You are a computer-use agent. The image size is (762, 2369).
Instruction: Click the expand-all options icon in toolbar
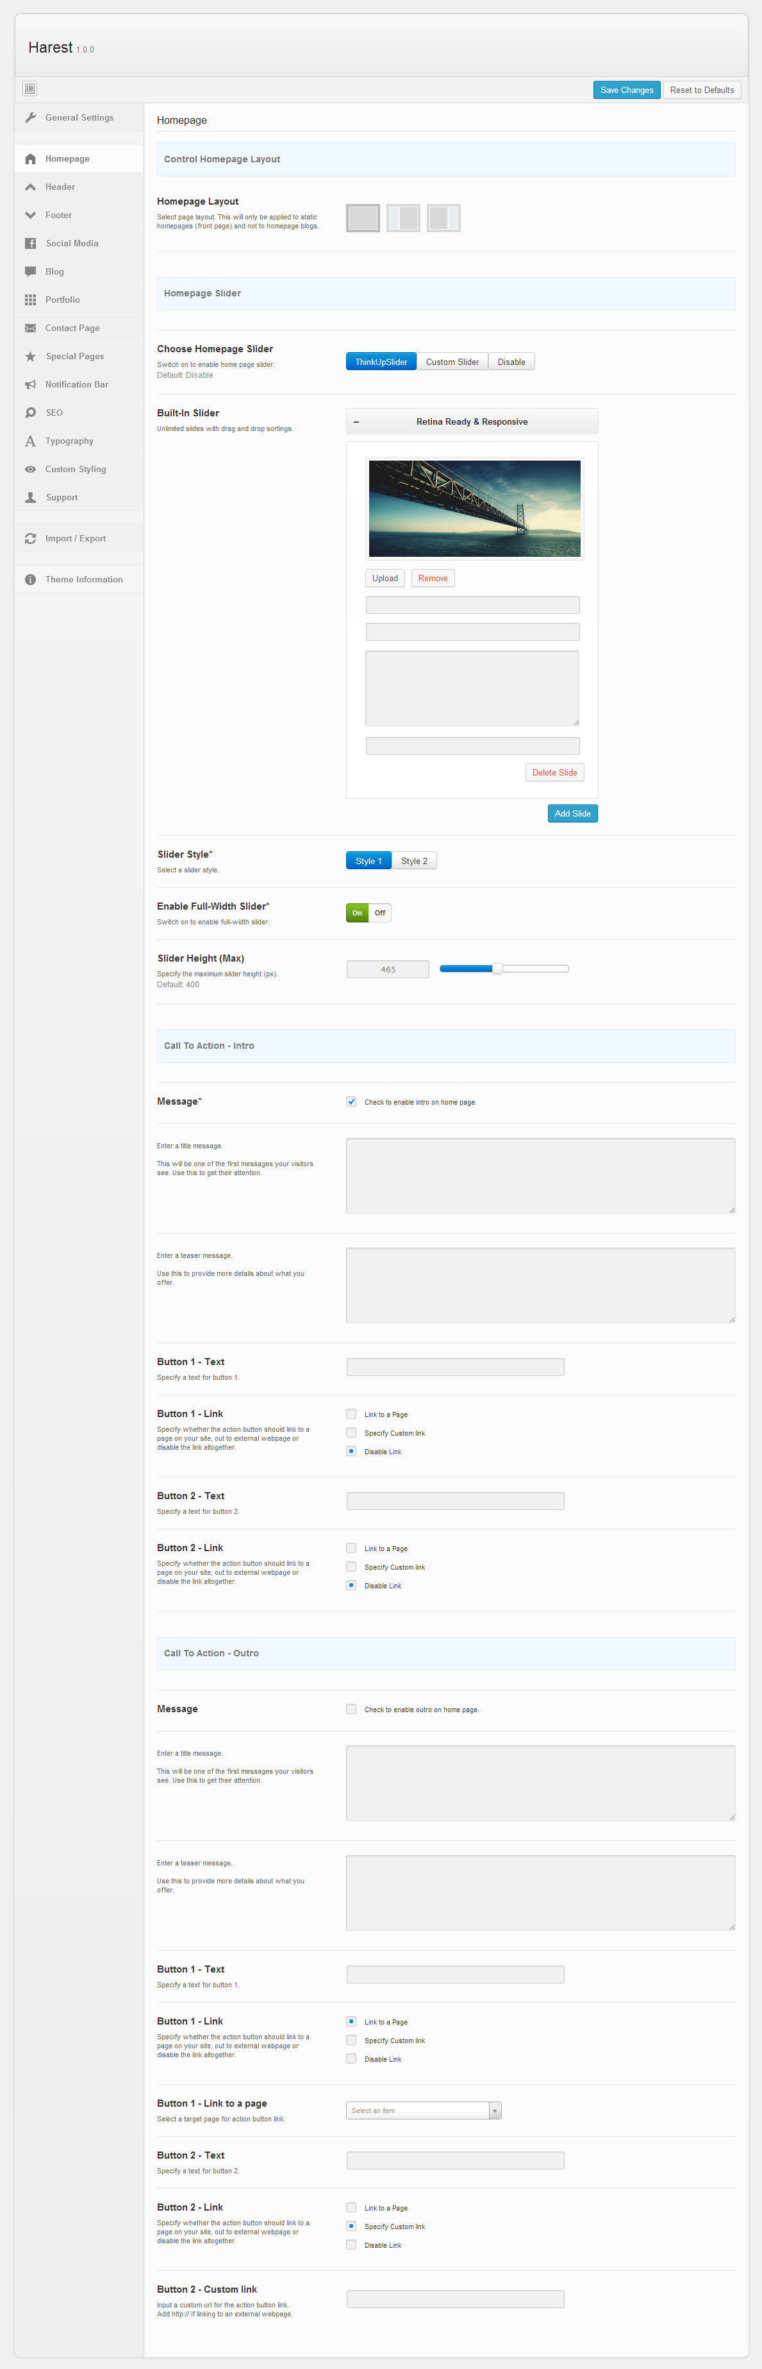(x=29, y=89)
